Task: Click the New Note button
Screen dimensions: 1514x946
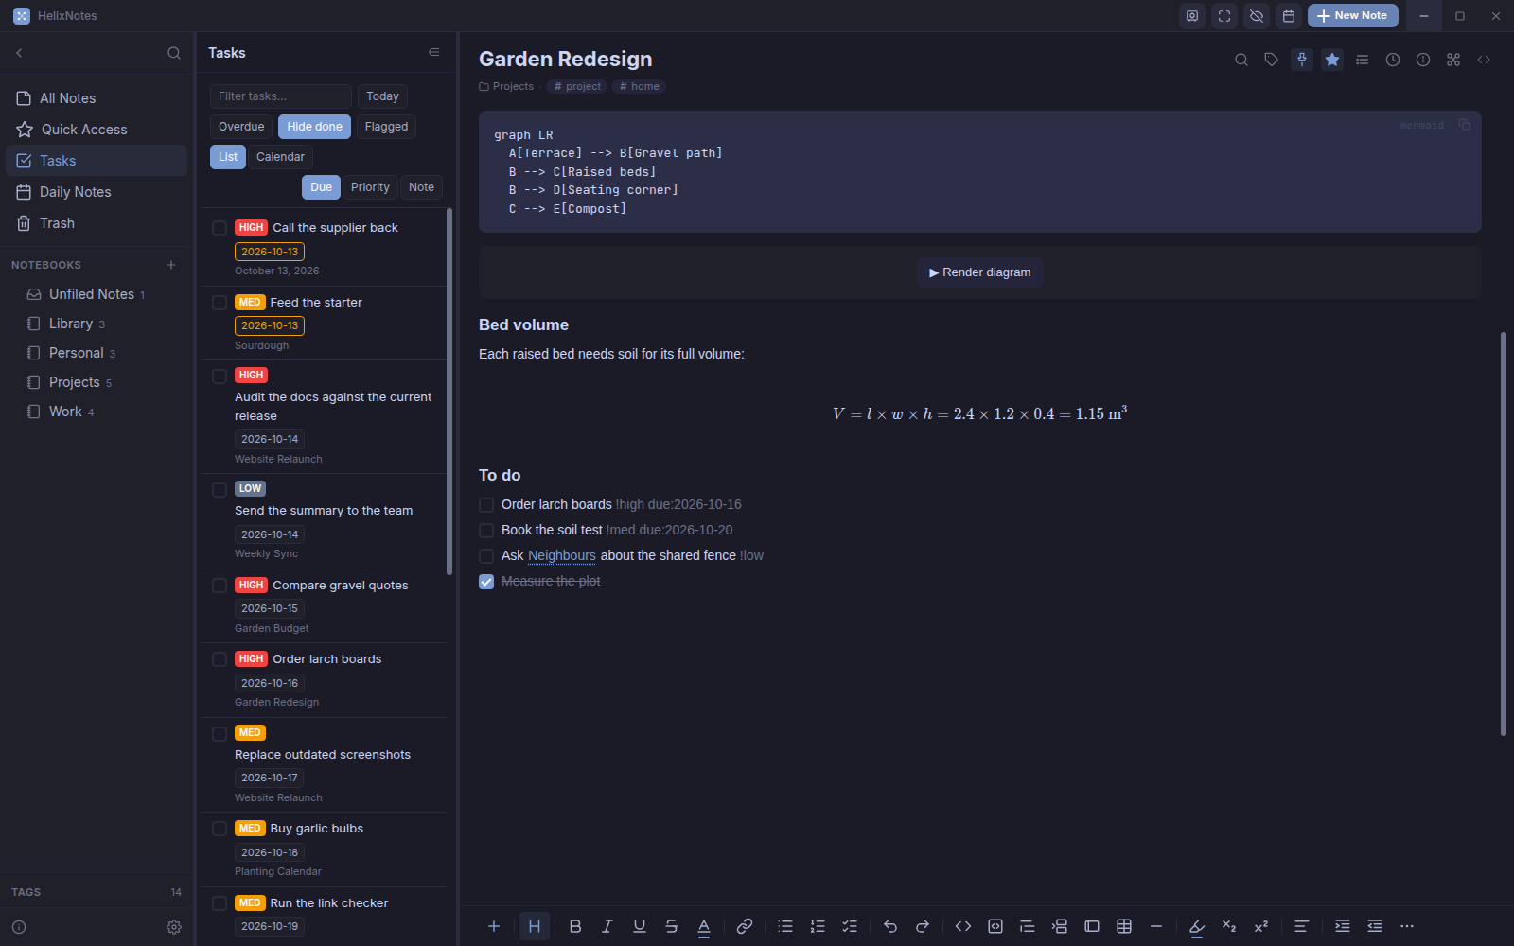Action: click(1352, 16)
